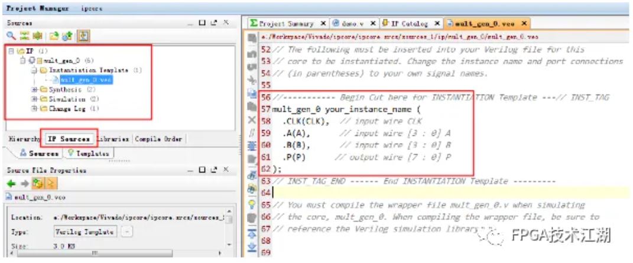Open the IP Catalog editor tab
Screen dimensions: 633x263
[x=410, y=24]
